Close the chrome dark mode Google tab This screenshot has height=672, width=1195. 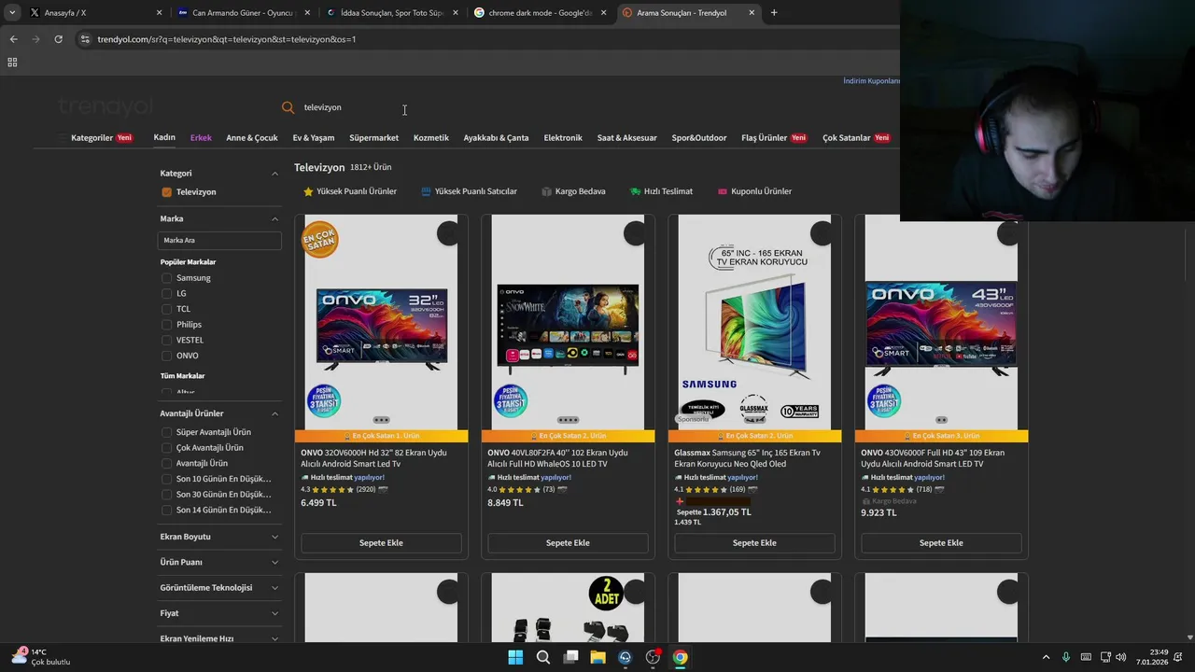click(x=603, y=13)
